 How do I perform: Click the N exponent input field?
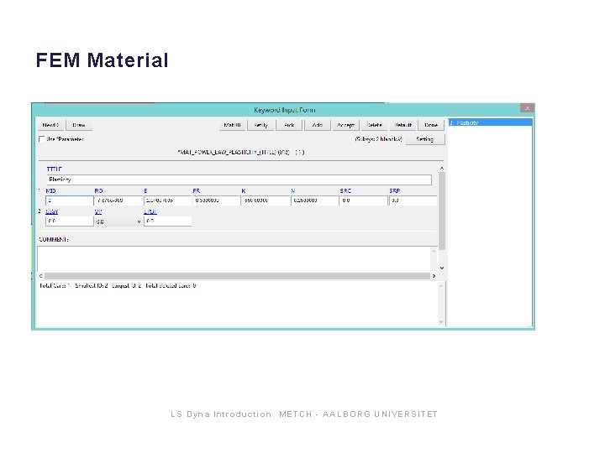315,200
